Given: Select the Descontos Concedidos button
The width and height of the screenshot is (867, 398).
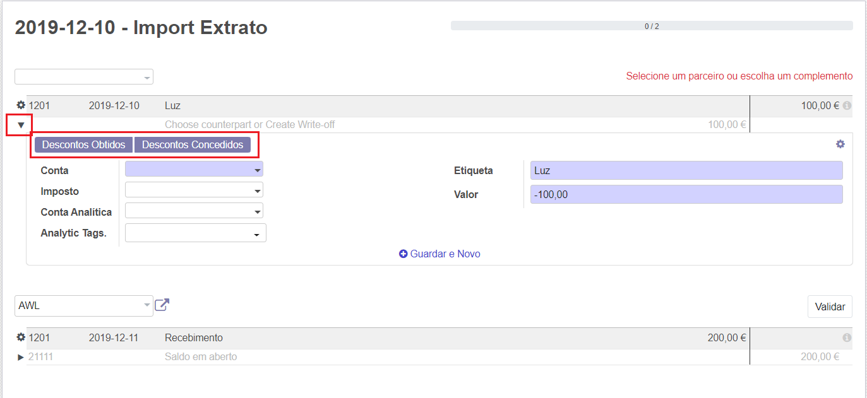Looking at the screenshot, I should 192,144.
